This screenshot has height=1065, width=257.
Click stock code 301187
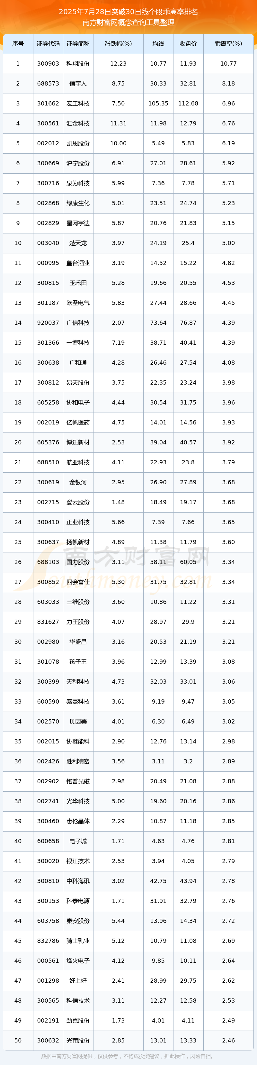48,303
